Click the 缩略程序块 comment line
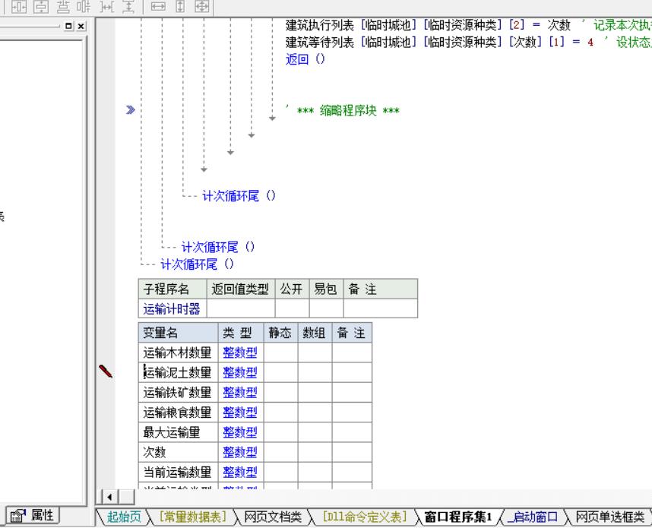This screenshot has width=652, height=528. 343,110
